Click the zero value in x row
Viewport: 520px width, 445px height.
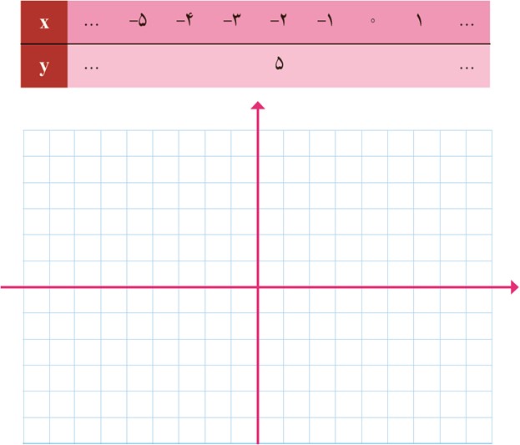[x=372, y=21]
